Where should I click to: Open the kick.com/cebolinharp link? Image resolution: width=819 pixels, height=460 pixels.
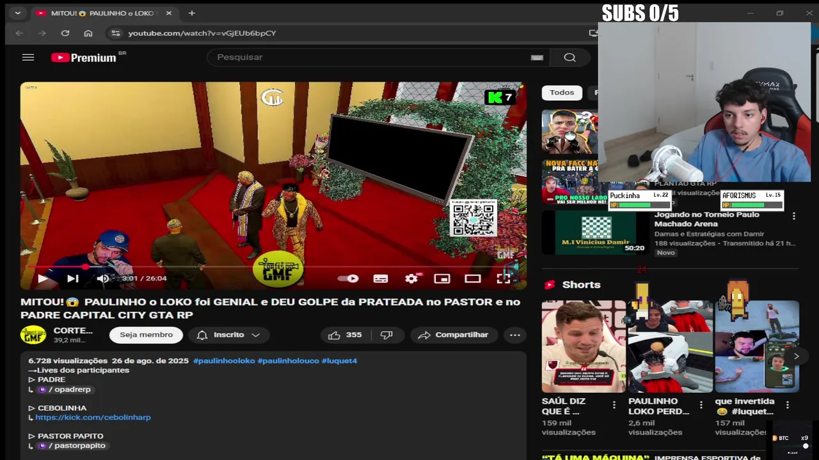93,417
